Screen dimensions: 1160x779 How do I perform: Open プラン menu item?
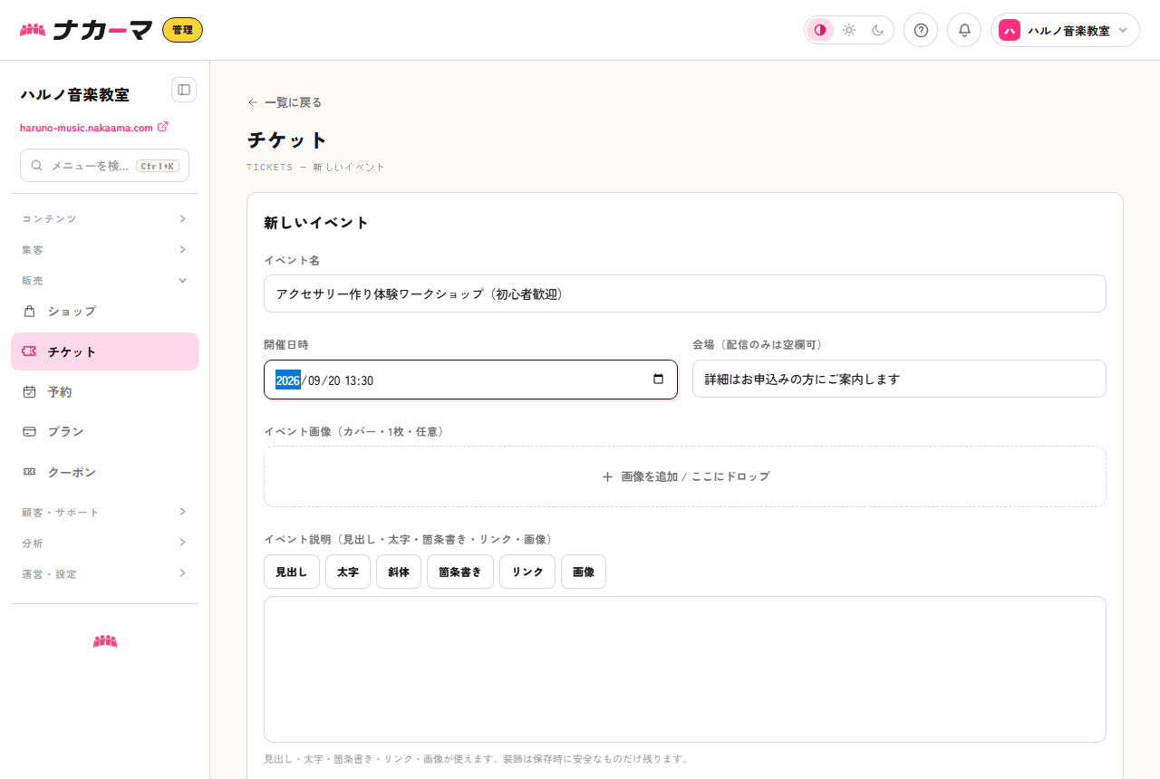(x=104, y=432)
